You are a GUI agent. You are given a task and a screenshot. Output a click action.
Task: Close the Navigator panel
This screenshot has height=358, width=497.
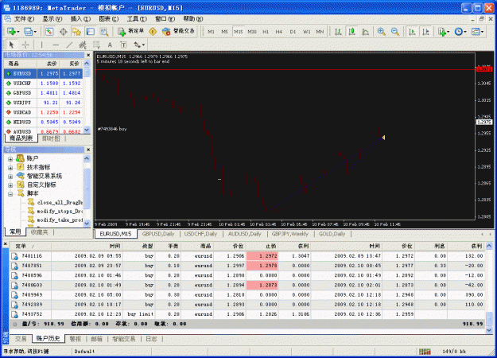[88, 150]
